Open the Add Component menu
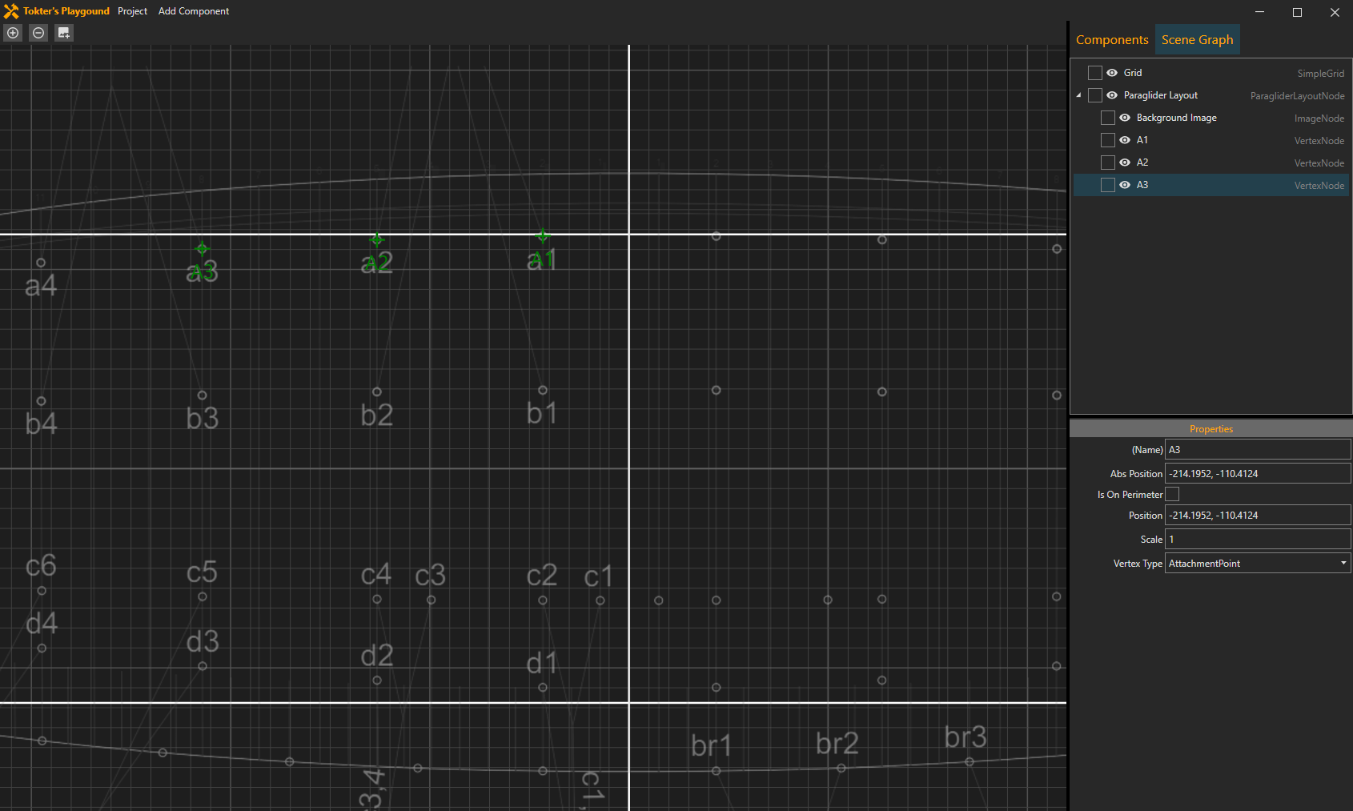Image resolution: width=1353 pixels, height=811 pixels. (x=194, y=11)
